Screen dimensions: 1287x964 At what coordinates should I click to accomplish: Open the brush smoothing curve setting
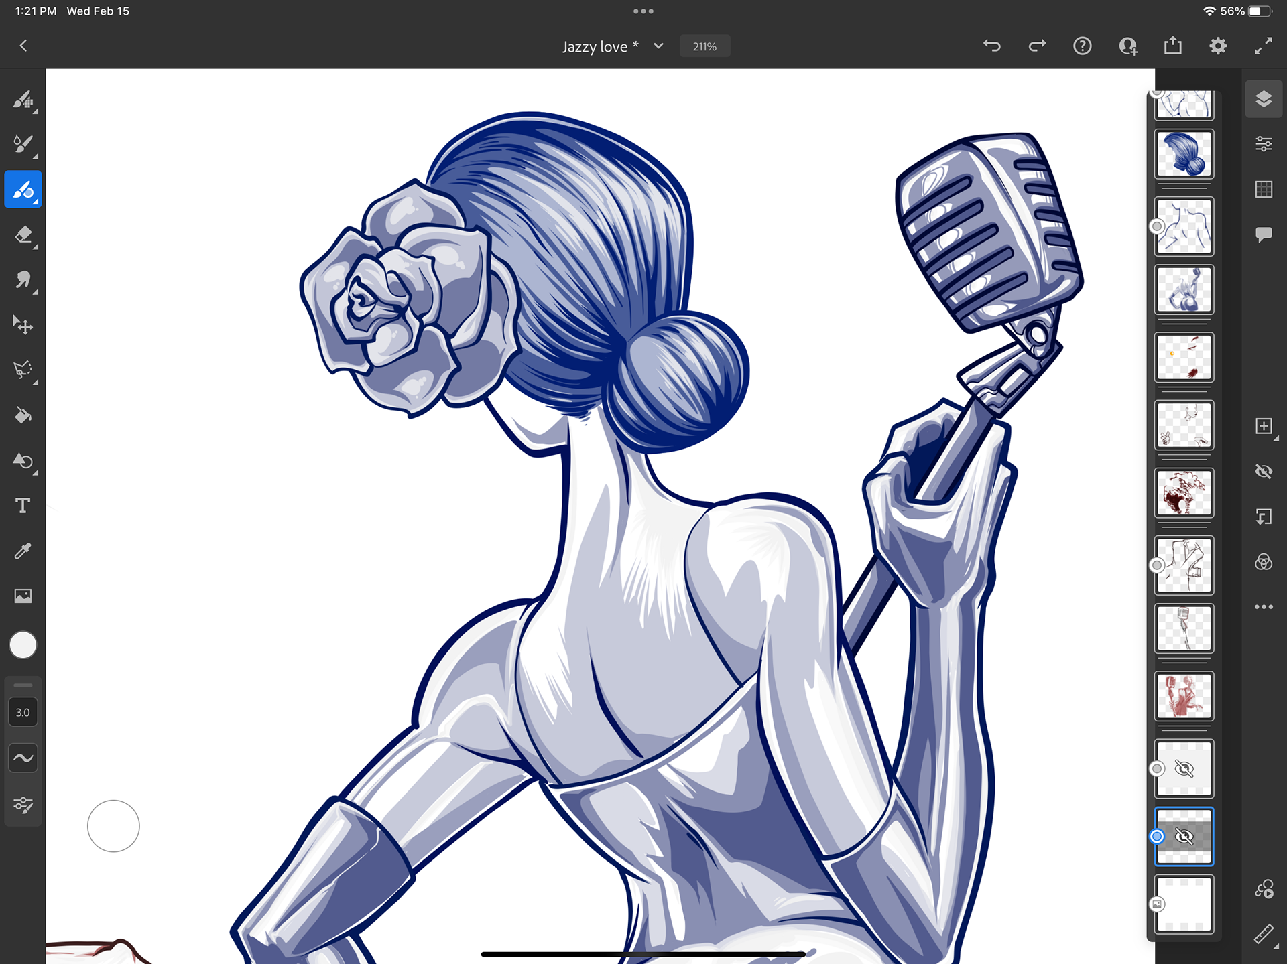23,758
